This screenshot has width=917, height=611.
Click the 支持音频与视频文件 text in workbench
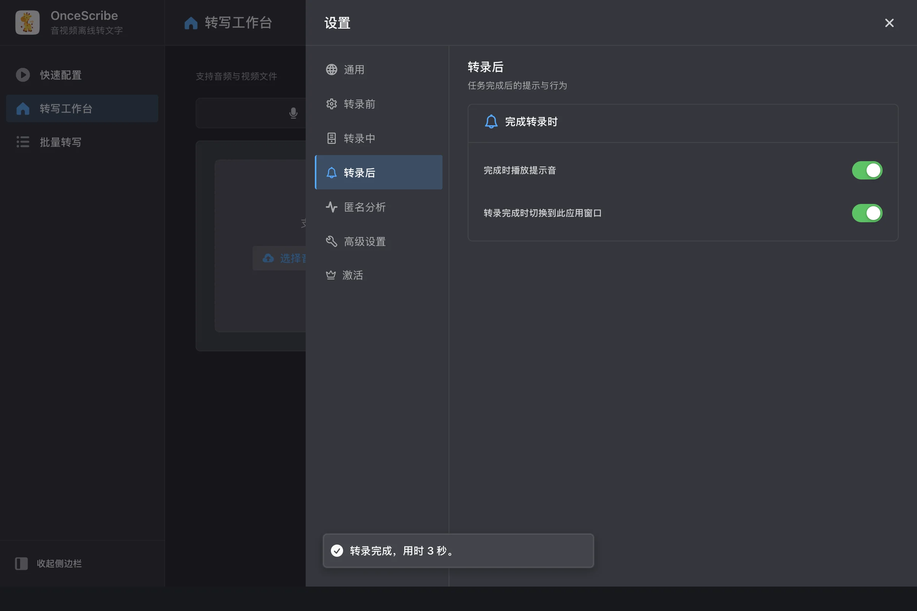236,76
